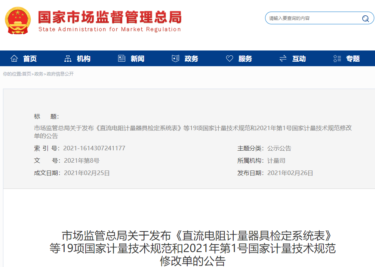This screenshot has width=375, height=267.
Task: Select the 政务 navigation item
Action: tap(191, 59)
